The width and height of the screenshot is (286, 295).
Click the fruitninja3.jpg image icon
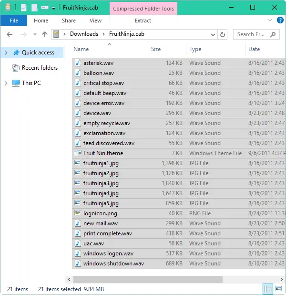coord(78,183)
